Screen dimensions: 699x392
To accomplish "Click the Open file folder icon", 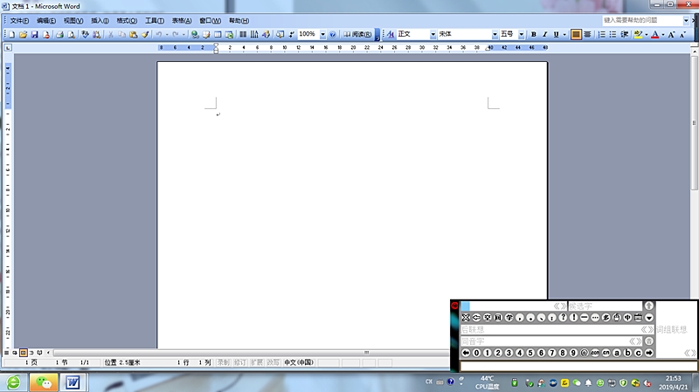I will [23, 35].
